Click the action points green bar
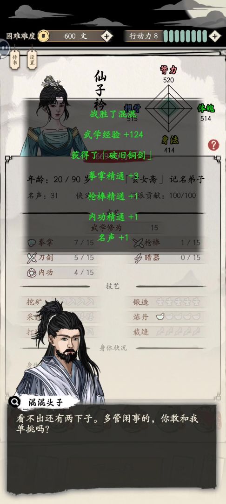The image size is (226, 504). coord(185,36)
